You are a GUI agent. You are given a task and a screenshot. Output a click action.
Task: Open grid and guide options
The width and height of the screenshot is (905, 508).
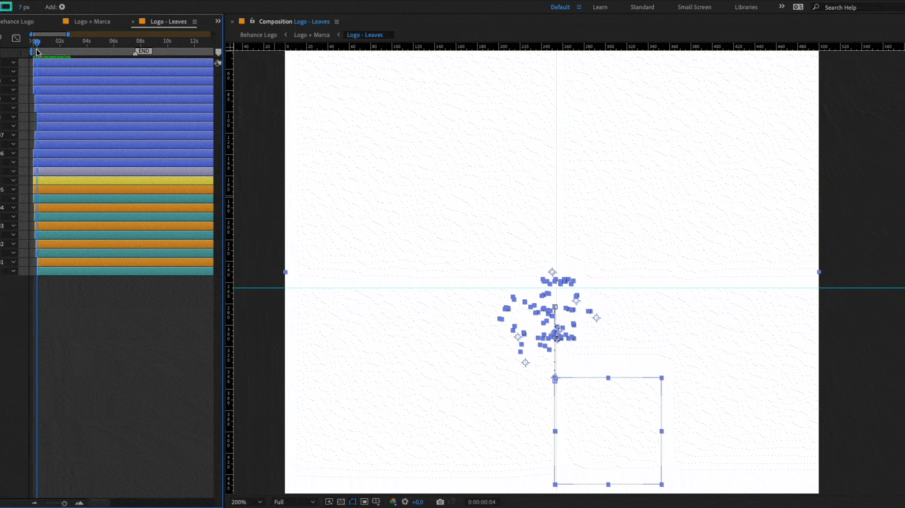(x=376, y=502)
